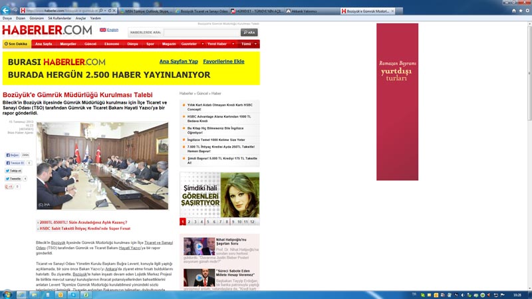Open the address bar autocomplete dropdown arrow
Screen dimensions: 532x299
click(x=105, y=11)
